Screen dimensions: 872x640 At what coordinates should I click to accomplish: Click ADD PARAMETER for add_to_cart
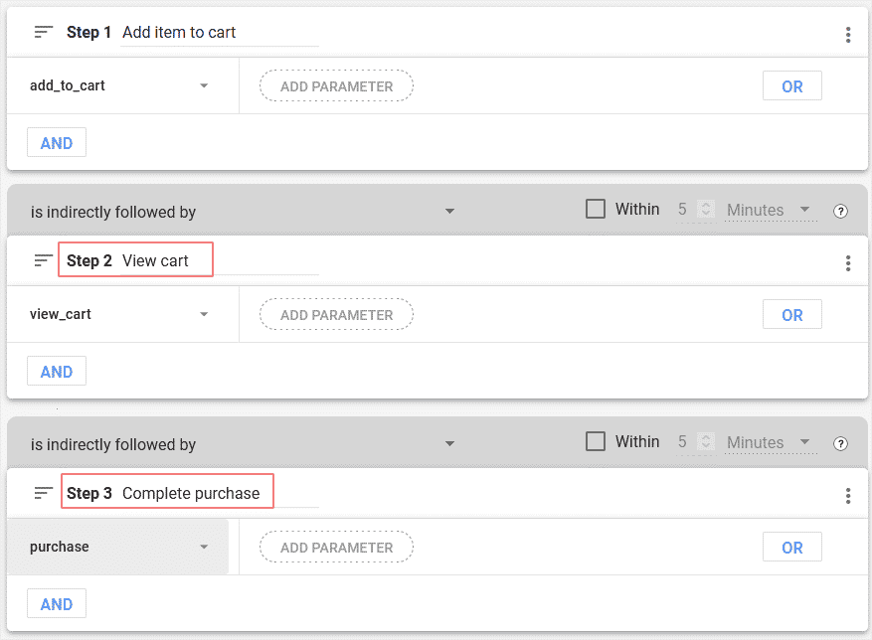click(336, 86)
